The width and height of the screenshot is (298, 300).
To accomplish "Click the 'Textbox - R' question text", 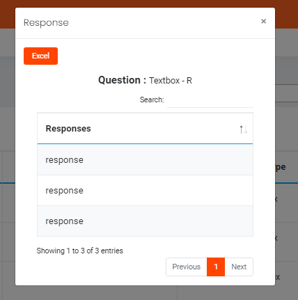I will pos(171,81).
